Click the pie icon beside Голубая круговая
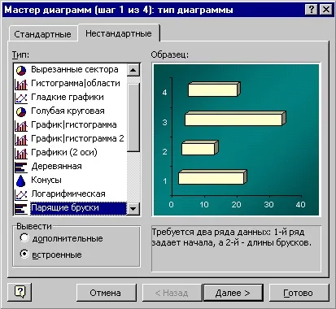Screen dimensions: 336x309 (21, 111)
